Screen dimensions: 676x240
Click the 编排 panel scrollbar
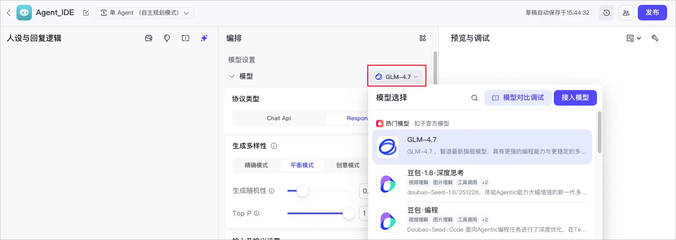[435, 69]
